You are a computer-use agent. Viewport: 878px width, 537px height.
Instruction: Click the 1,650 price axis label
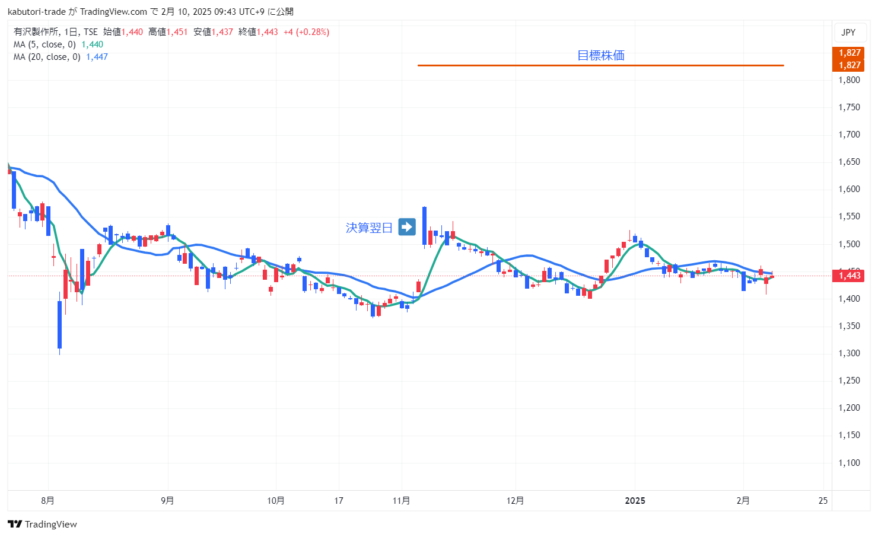click(849, 162)
